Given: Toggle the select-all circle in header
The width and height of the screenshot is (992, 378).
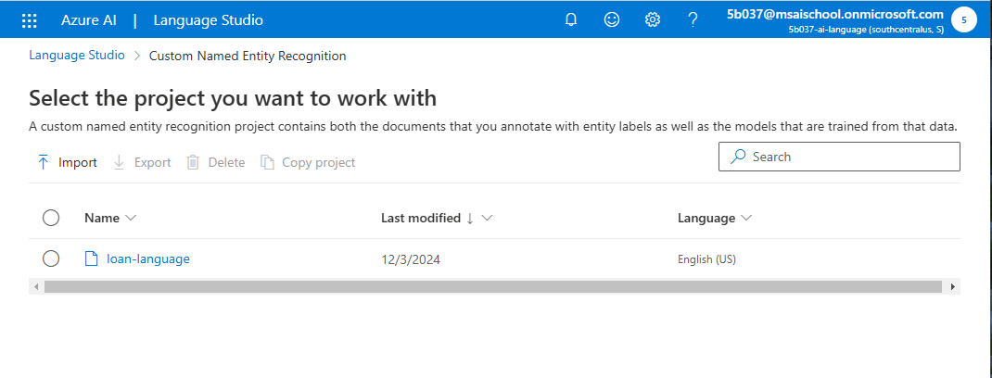Looking at the screenshot, I should pyautogui.click(x=51, y=218).
